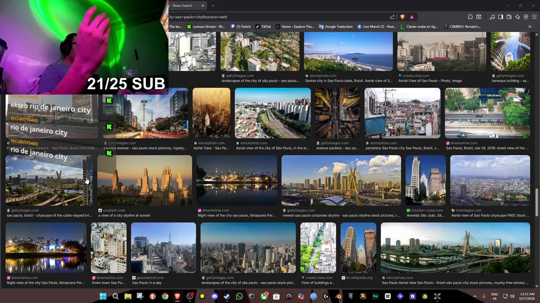Open Brave VPN shield toolbar icon
Viewport: 540px width, 303px height.
526,17
